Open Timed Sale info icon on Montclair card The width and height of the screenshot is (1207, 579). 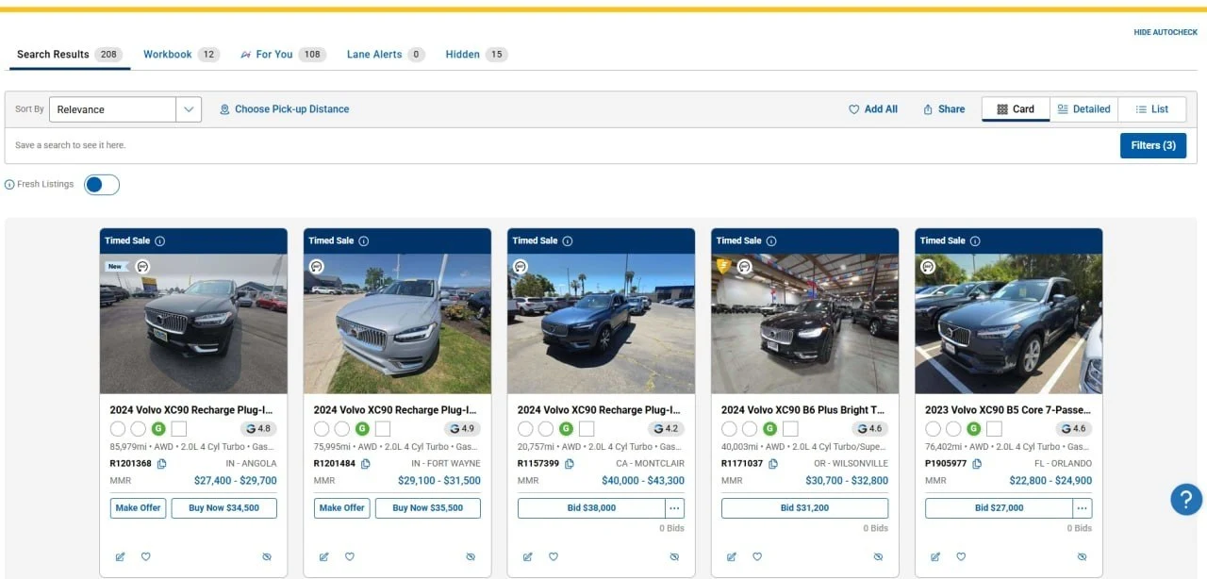pyautogui.click(x=567, y=240)
